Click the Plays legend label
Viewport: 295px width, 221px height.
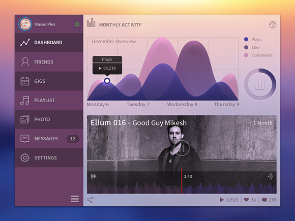[x=257, y=40]
